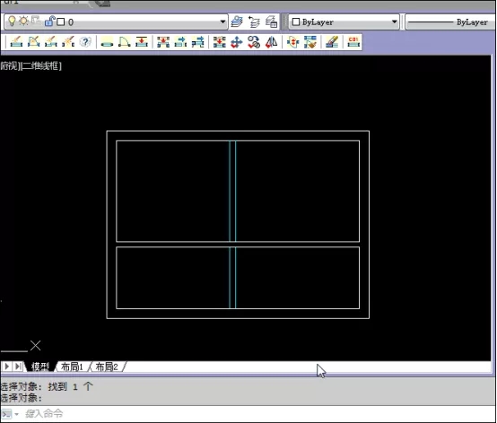Click the layer previous icon
497x423 pixels.
point(254,22)
